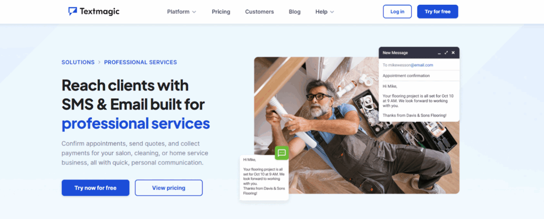The height and width of the screenshot is (219, 544).
Task: Expand the Help dropdown chevron
Action: (332, 12)
